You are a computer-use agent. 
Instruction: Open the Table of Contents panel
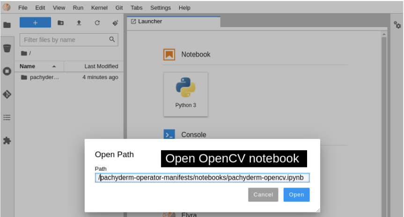tap(7, 117)
